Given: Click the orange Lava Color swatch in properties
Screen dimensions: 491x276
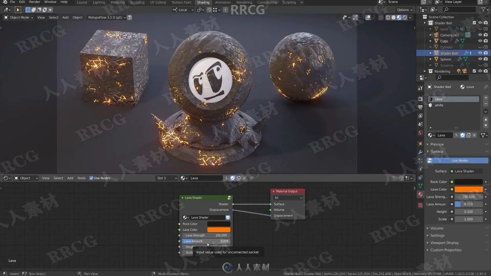Looking at the screenshot, I should point(468,189).
